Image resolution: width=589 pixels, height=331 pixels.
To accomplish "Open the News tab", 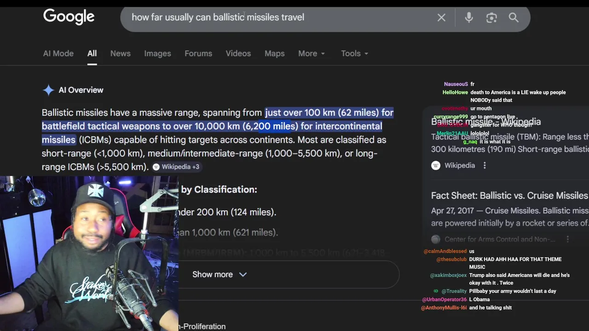I will click(x=121, y=53).
